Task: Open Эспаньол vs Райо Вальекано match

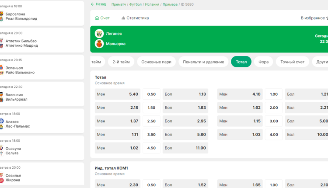Action: 42,67
